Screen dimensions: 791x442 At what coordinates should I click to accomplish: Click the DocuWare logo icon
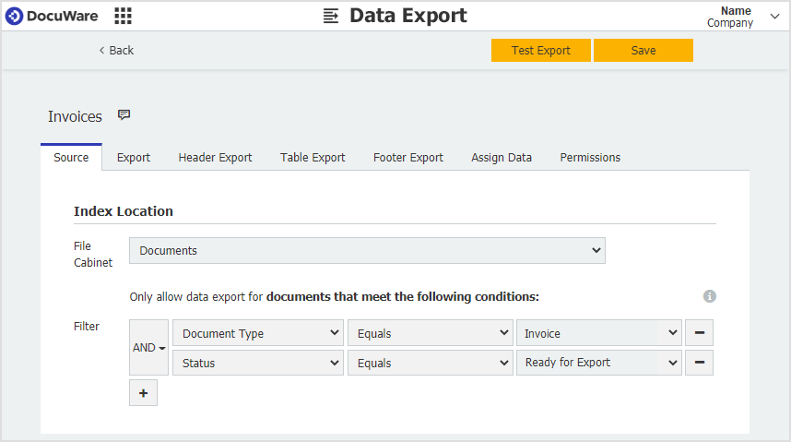click(x=15, y=16)
